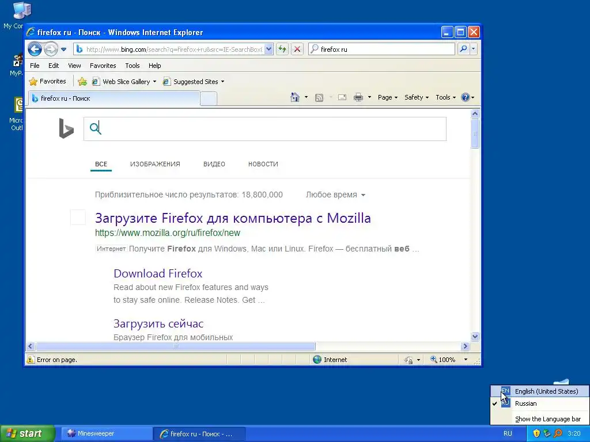The width and height of the screenshot is (590, 442).
Task: Open Загрузите Firefox для компьютера result
Action: click(233, 218)
